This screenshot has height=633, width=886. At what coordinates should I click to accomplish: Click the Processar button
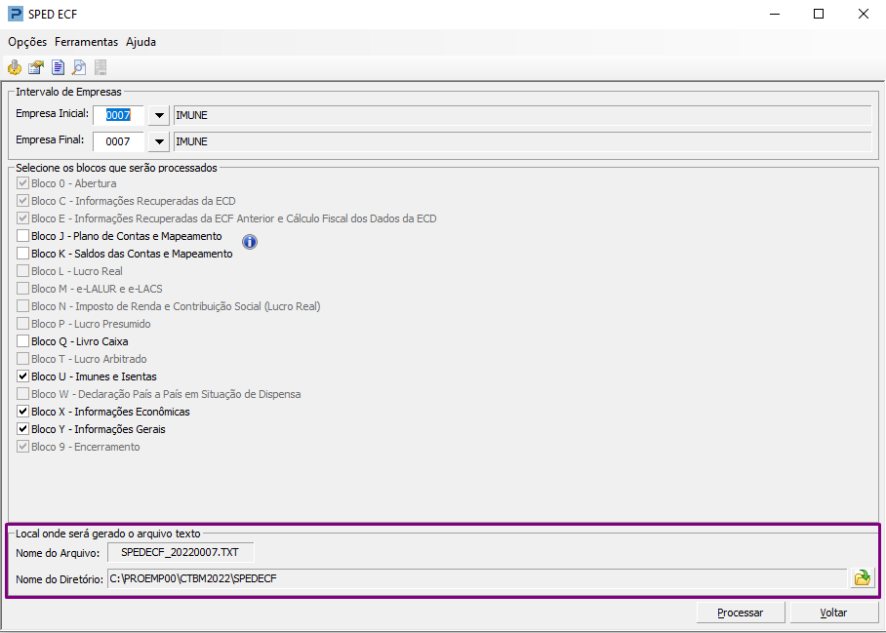pos(741,613)
